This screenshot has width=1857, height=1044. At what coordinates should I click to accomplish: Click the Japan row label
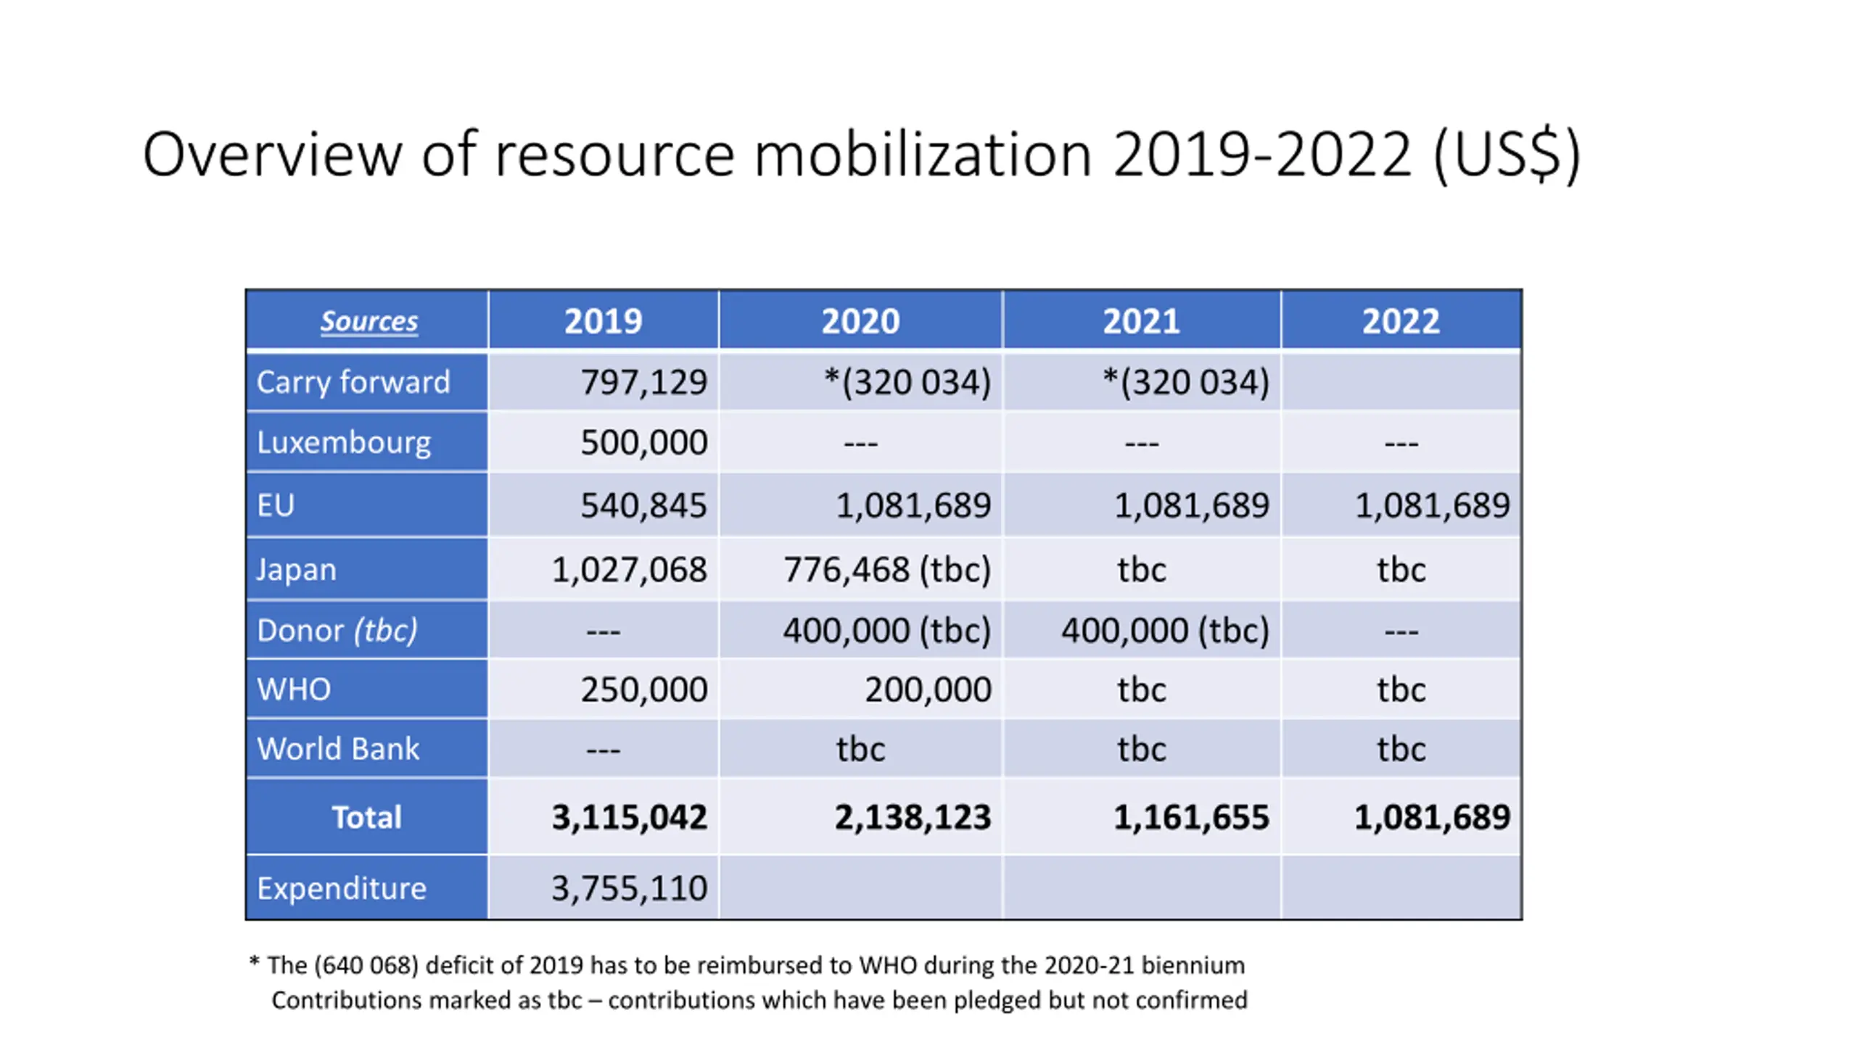tap(296, 570)
